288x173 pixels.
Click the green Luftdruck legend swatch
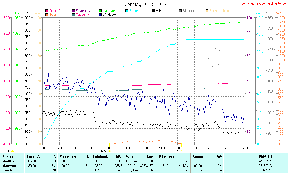tap(100, 11)
